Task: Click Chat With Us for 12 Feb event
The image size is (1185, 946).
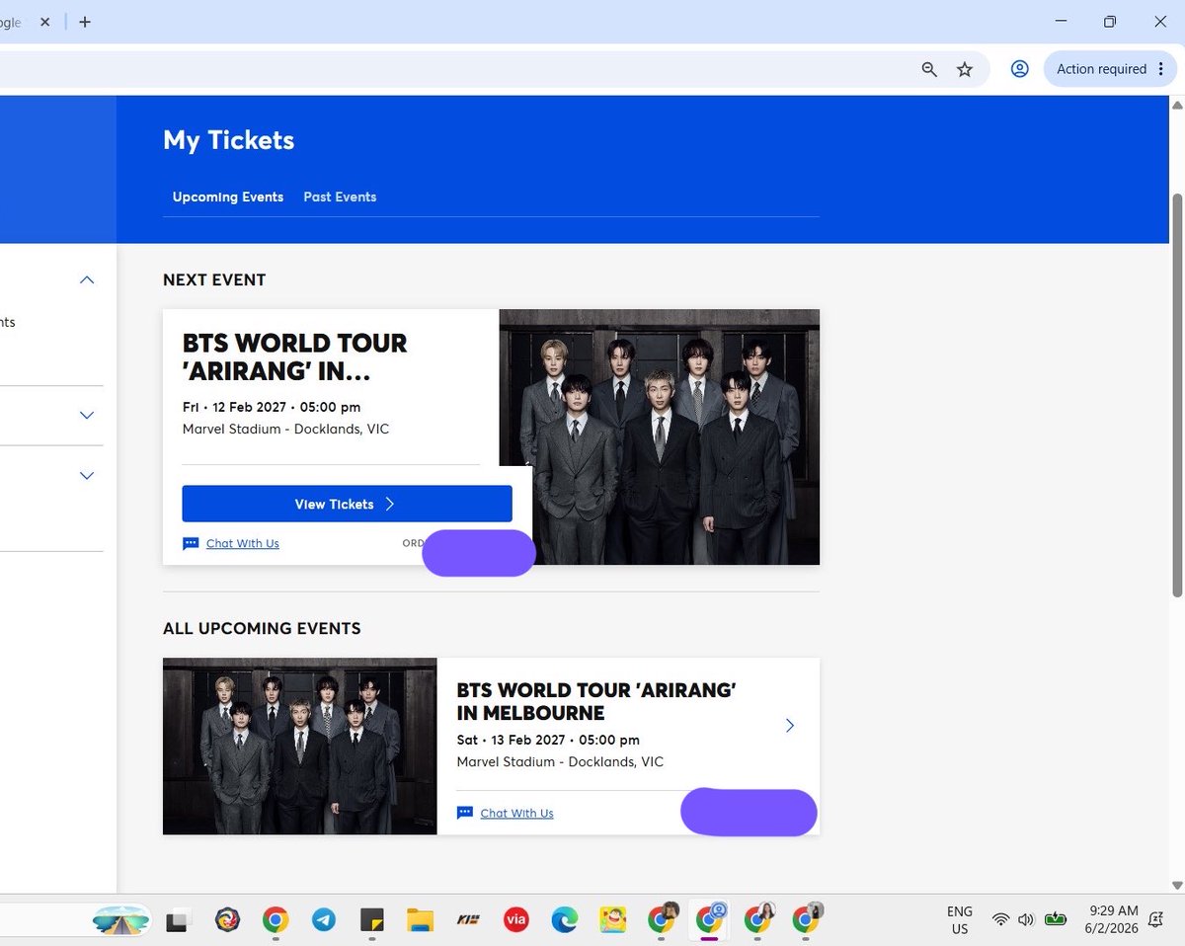Action: coord(243,544)
